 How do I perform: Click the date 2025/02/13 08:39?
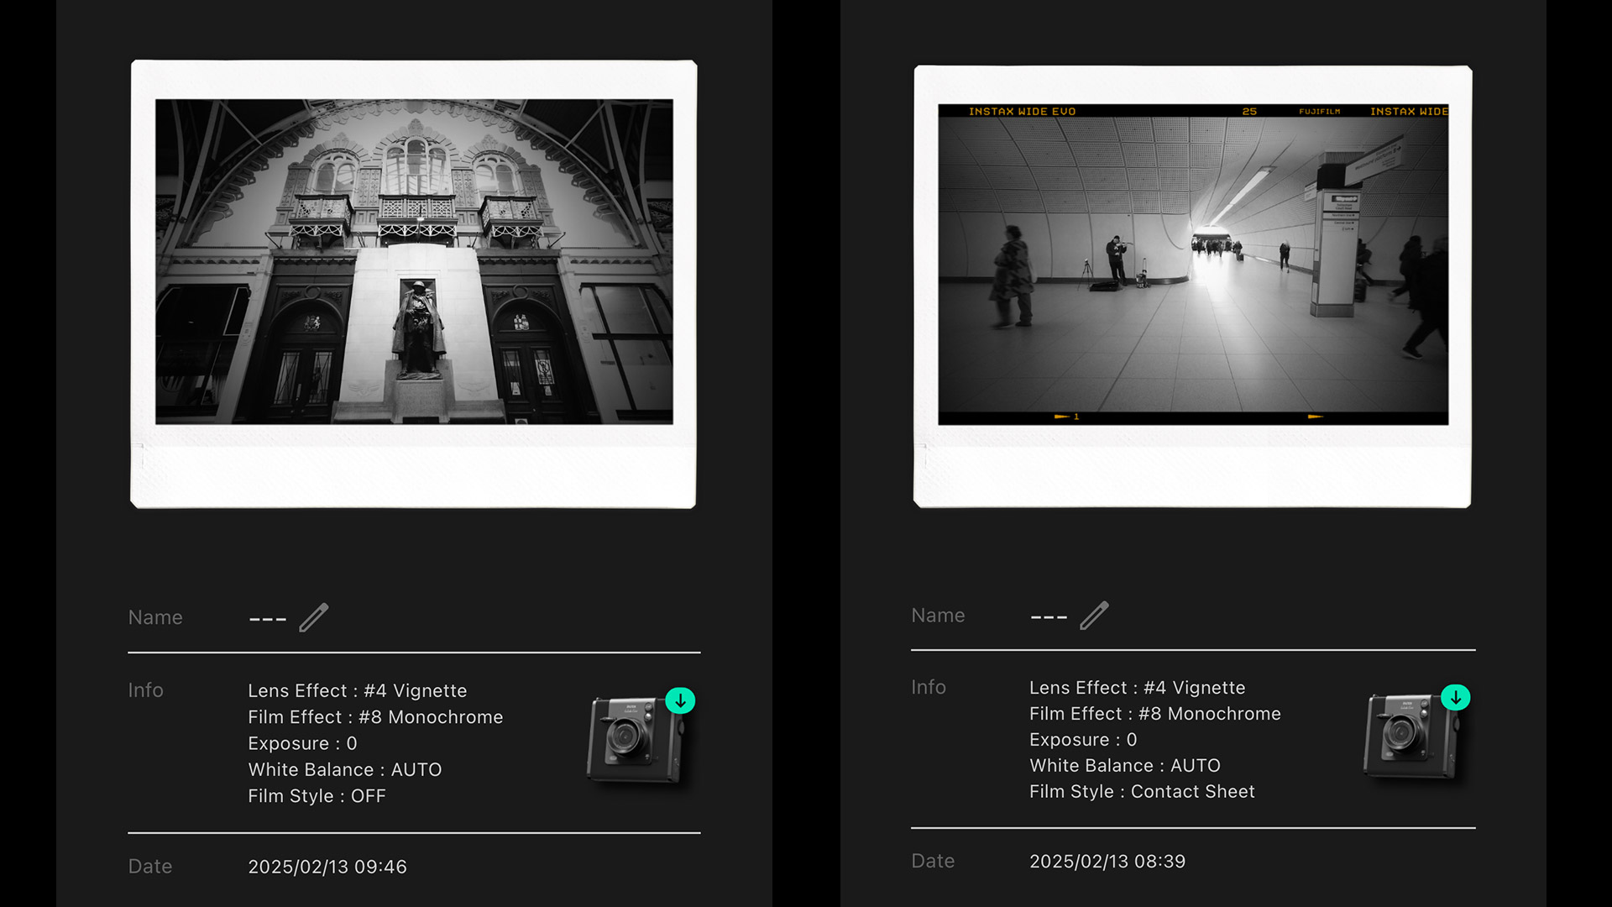click(x=1107, y=862)
